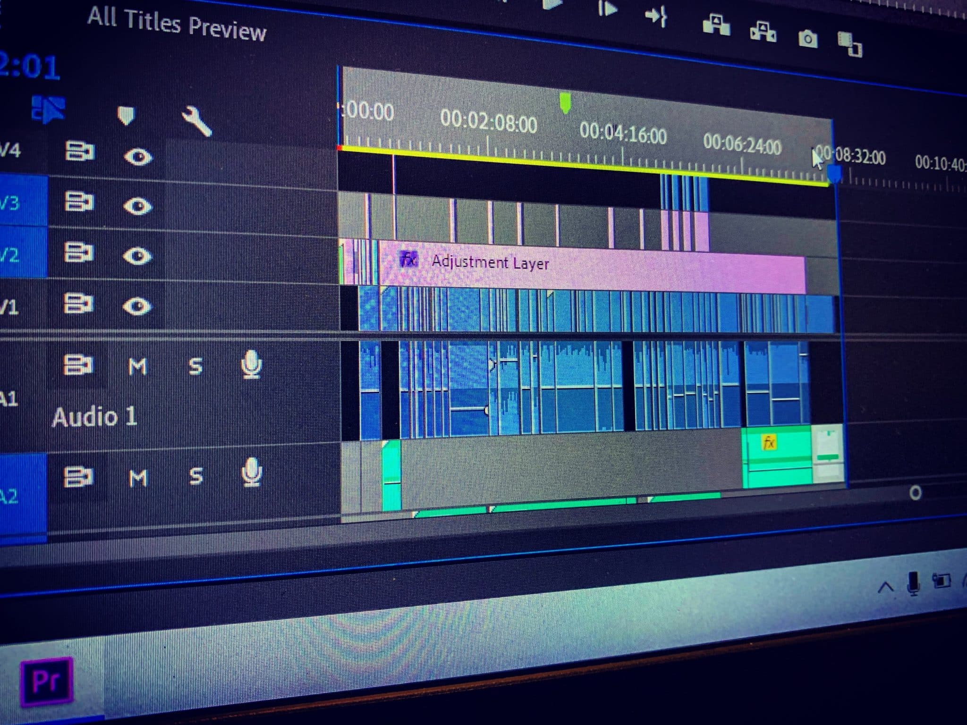Enable voice-over record on Audio 1
The width and height of the screenshot is (967, 725).
[251, 366]
